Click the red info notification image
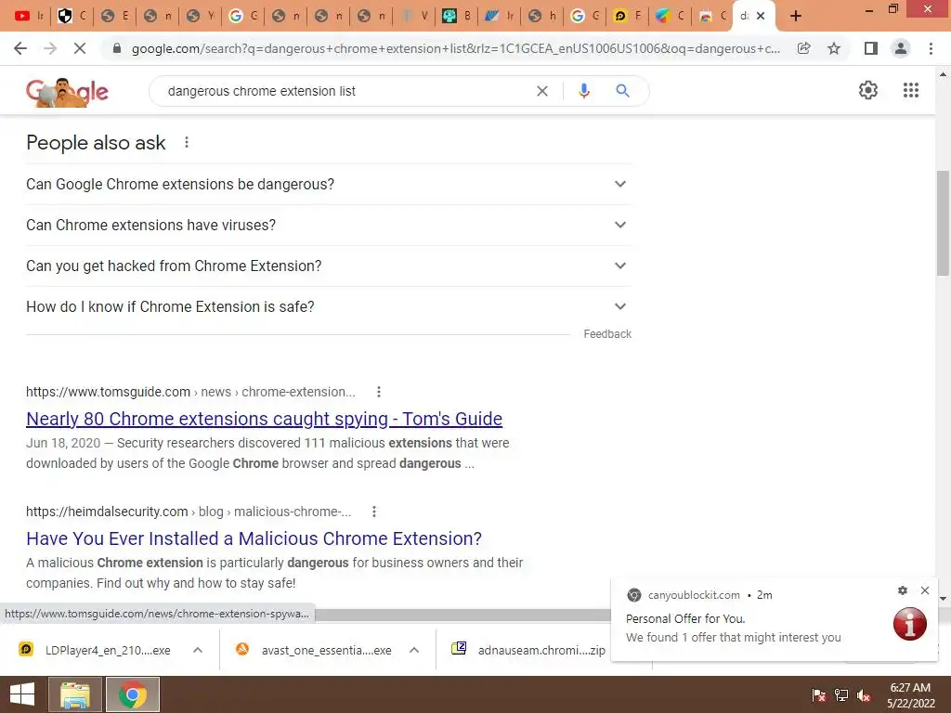Screen dimensions: 951x713 (x=910, y=624)
